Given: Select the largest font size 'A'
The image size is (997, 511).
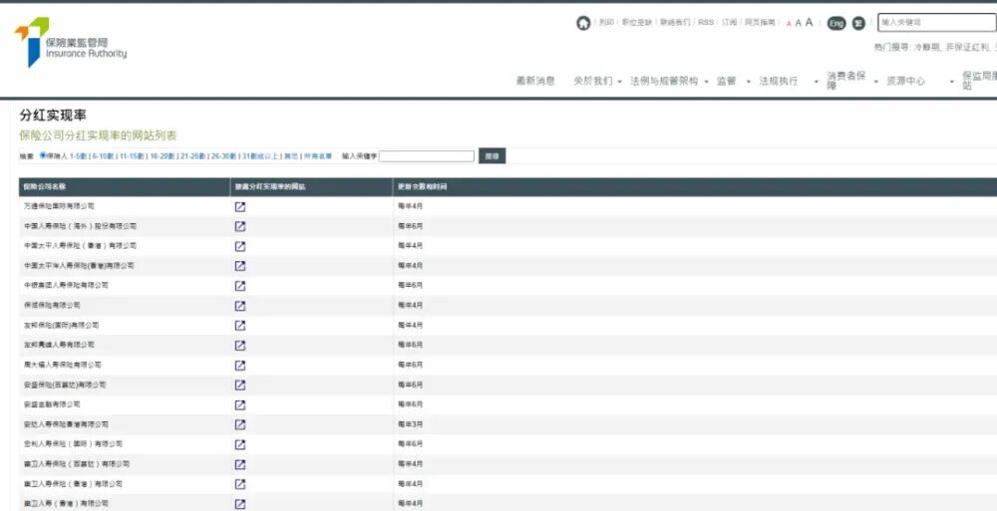Looking at the screenshot, I should (810, 22).
